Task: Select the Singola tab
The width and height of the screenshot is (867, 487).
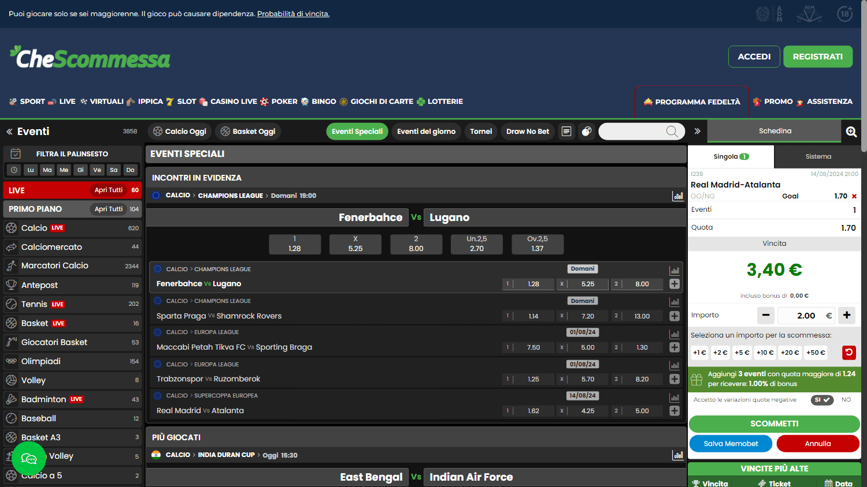Action: click(x=731, y=156)
